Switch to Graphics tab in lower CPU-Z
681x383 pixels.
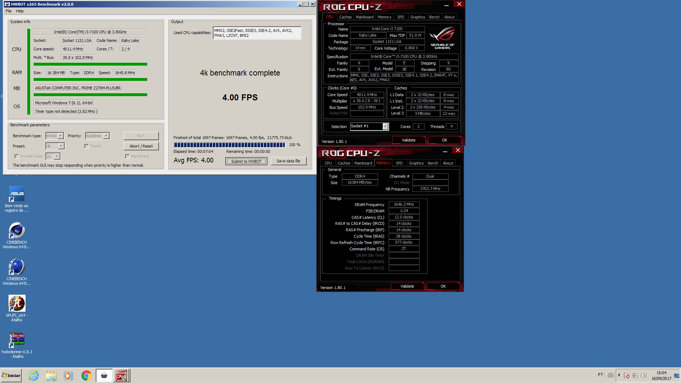pyautogui.click(x=416, y=163)
